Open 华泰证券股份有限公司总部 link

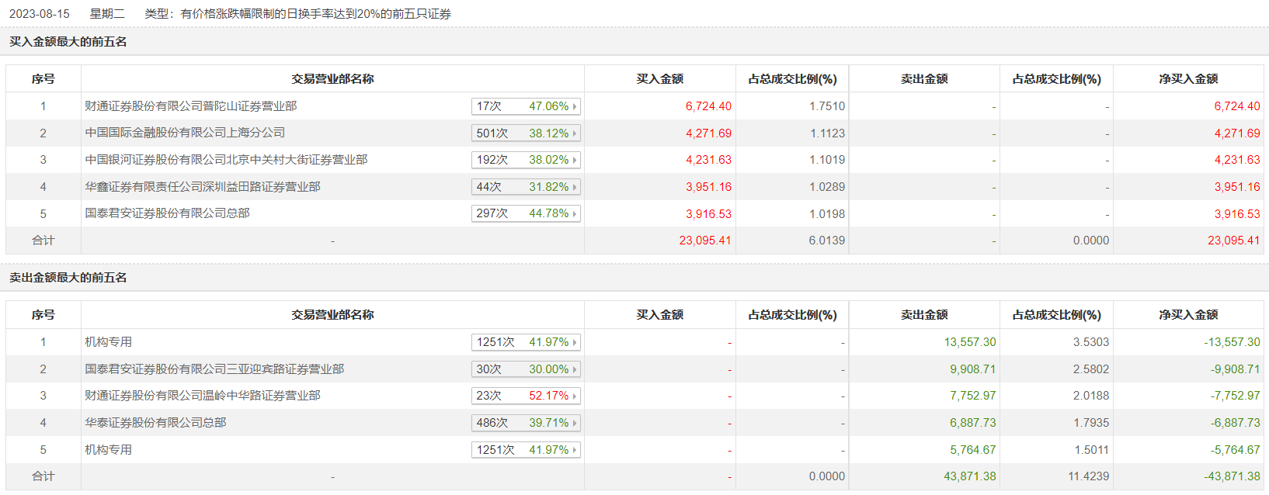pos(155,423)
